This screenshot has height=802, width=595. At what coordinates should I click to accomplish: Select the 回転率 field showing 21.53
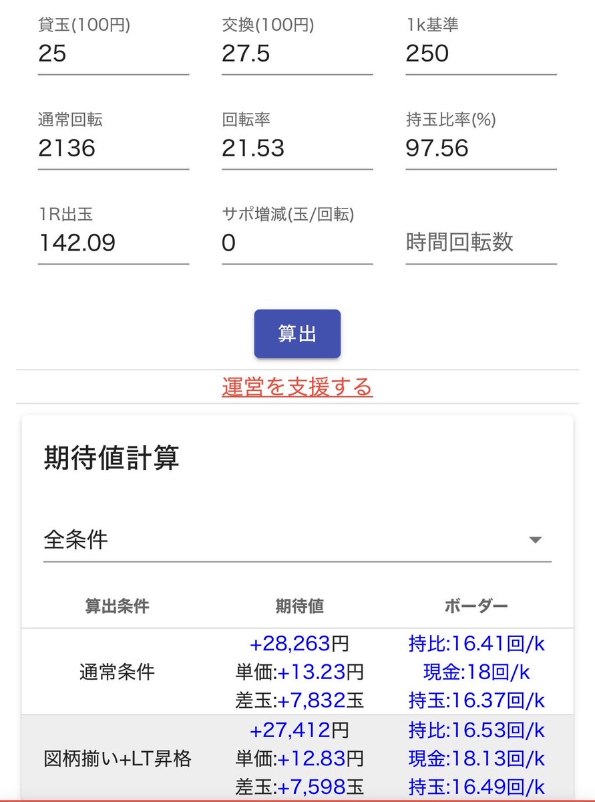pyautogui.click(x=297, y=148)
